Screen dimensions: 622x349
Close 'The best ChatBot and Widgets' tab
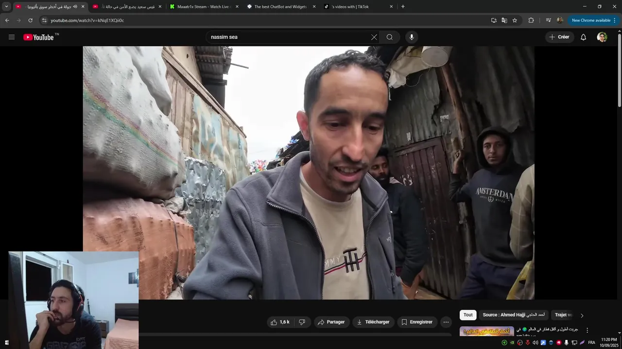pyautogui.click(x=314, y=7)
